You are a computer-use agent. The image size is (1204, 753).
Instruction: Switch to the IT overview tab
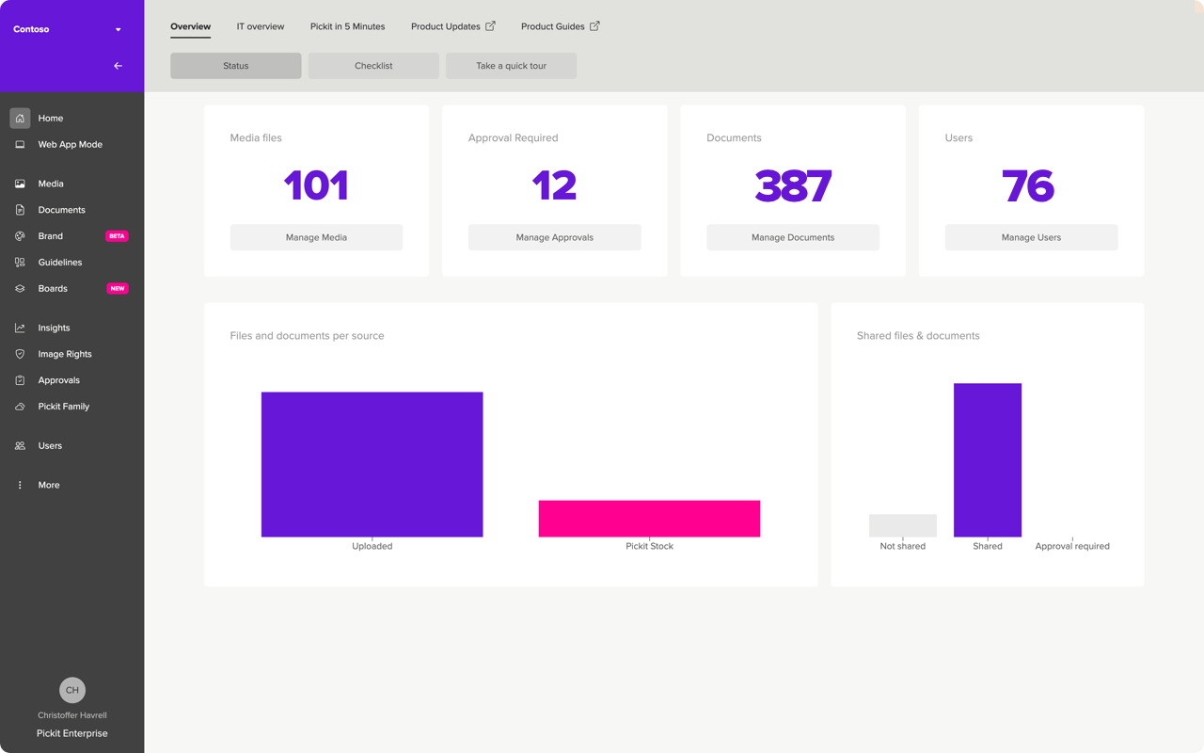(x=261, y=26)
